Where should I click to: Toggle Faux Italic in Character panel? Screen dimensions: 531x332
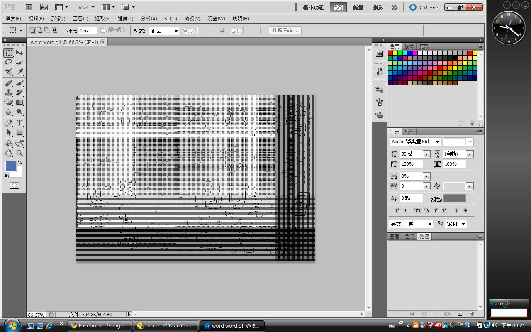coord(405,211)
